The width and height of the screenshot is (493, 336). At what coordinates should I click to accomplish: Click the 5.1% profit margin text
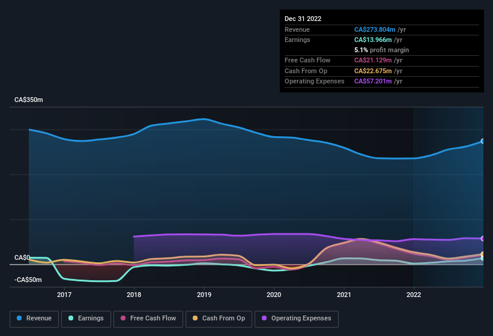click(x=382, y=50)
